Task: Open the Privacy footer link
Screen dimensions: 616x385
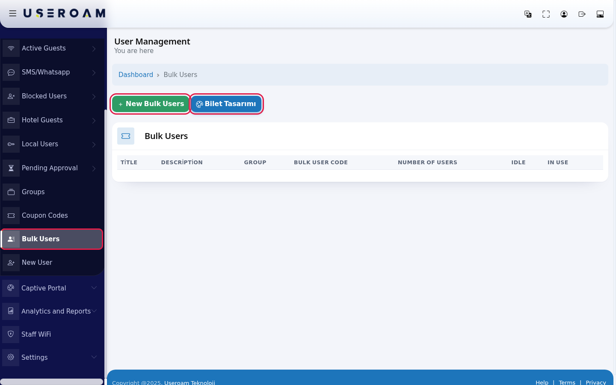Action: (x=596, y=382)
